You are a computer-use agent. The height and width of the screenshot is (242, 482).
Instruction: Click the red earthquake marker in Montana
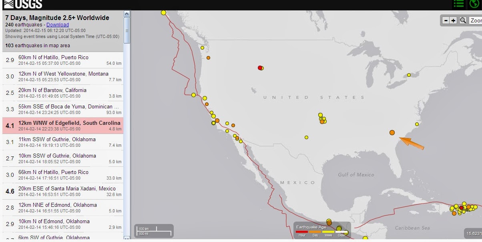[x=260, y=68]
